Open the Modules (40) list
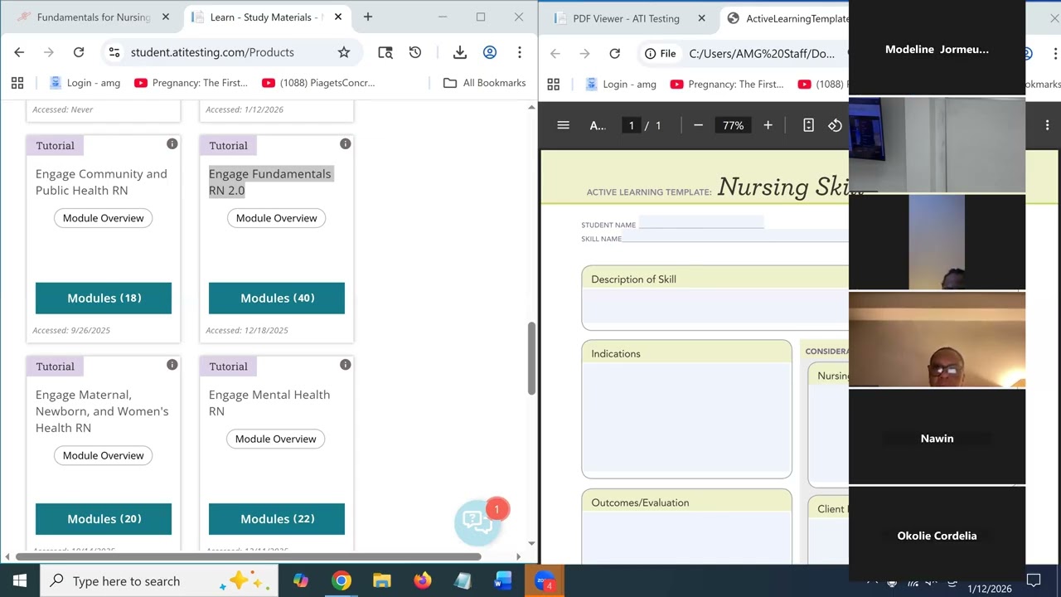 tap(277, 298)
